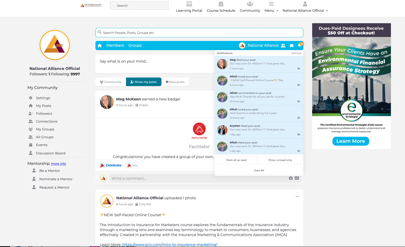The image size is (405, 247).
Task: Open Course Schedule calendar icon
Action: (221, 4)
